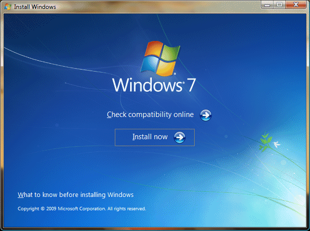Click the white bird graphic
310x231 pixels.
(277, 145)
